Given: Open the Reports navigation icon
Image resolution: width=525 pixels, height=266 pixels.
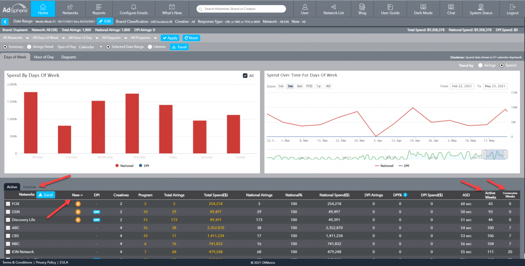Looking at the screenshot, I should pyautogui.click(x=99, y=7).
